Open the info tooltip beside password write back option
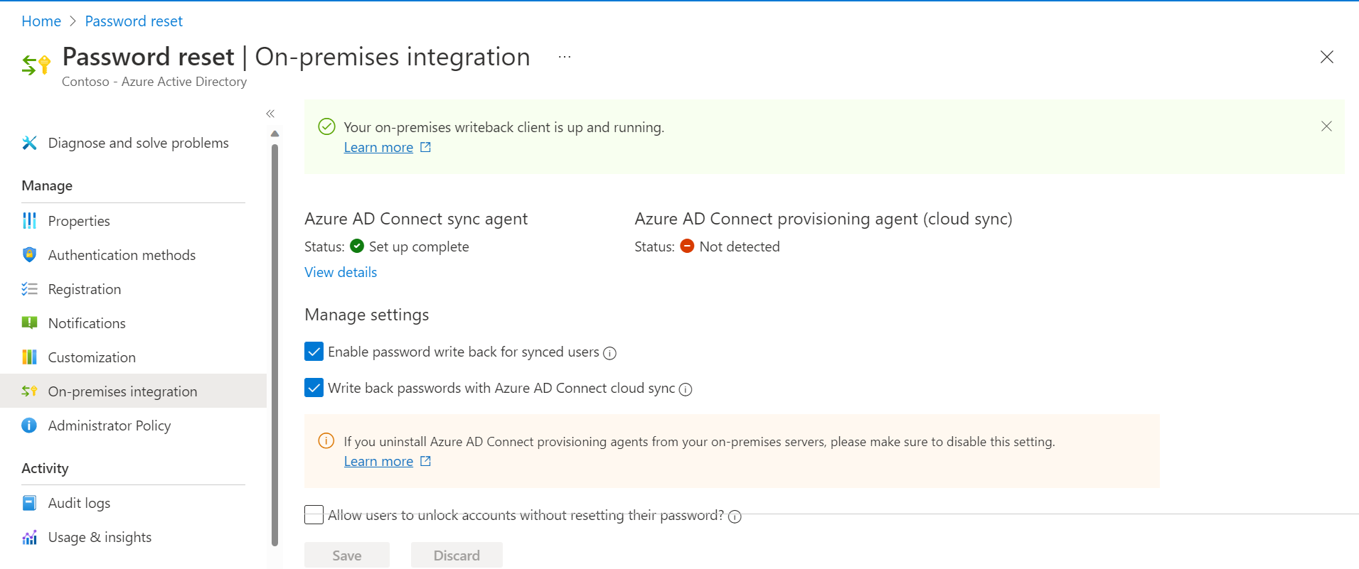1359x569 pixels. point(609,353)
